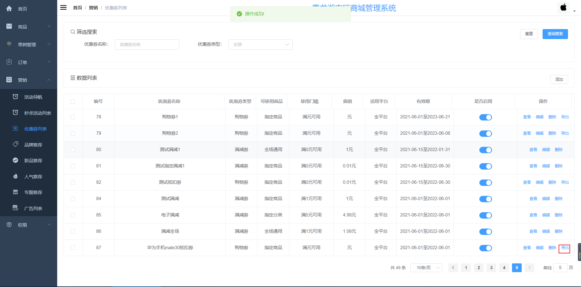This screenshot has width=581, height=287.
Task: Click the 专题推荐 calendar icon
Action: coord(15,192)
